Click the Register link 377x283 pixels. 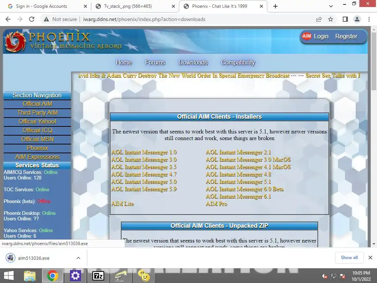coord(346,36)
